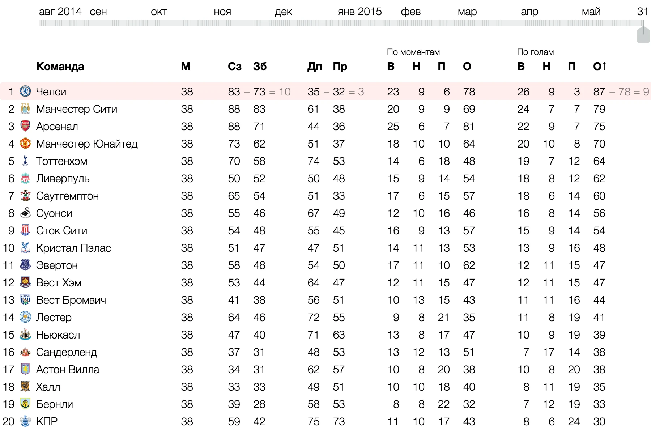
Task: Sort table by the 'О↑' goals points column
Action: (x=600, y=67)
